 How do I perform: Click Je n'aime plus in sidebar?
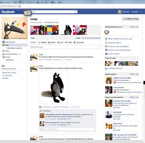coord(7,75)
